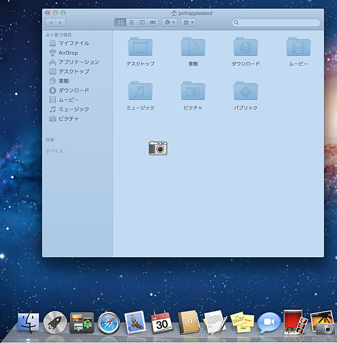Click the back navigation button
Image resolution: width=337 pixels, height=343 pixels.
(x=51, y=23)
